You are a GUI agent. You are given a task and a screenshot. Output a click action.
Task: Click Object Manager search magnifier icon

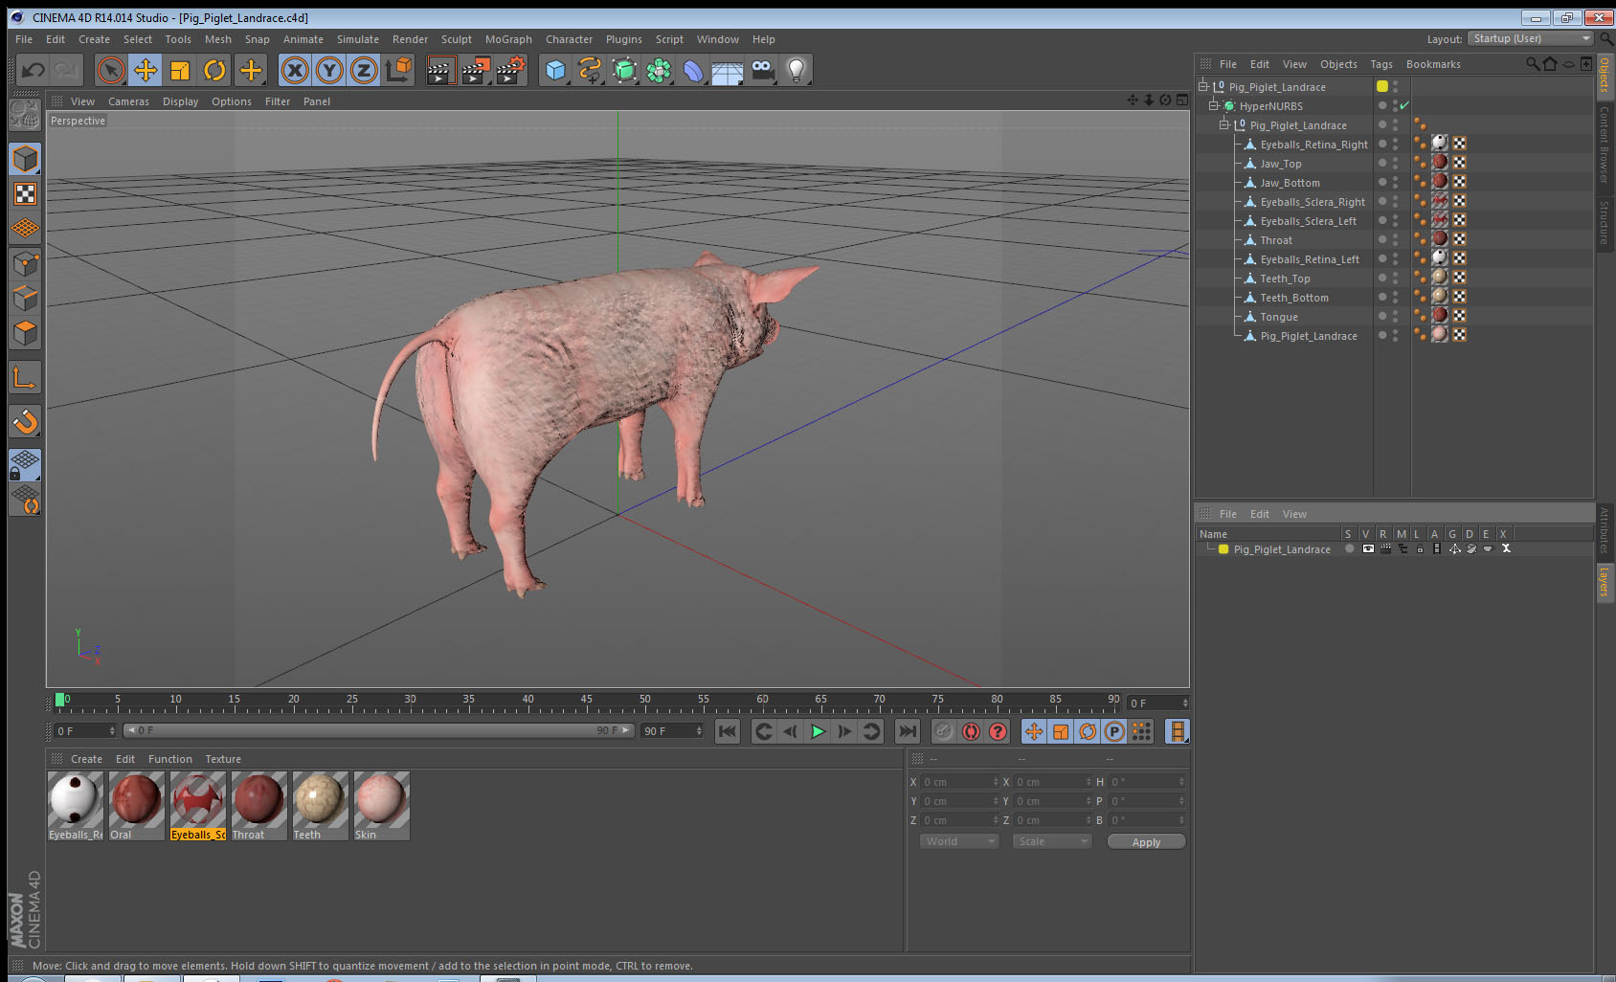tap(1532, 64)
